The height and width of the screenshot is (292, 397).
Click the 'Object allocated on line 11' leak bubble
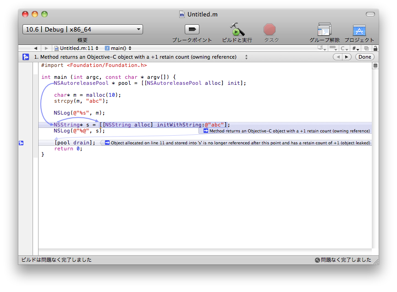coord(236,143)
